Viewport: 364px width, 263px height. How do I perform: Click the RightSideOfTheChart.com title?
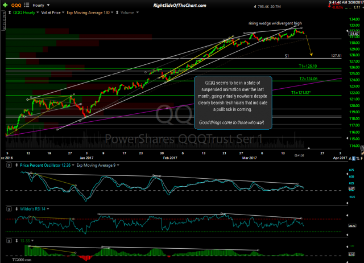(180, 5)
